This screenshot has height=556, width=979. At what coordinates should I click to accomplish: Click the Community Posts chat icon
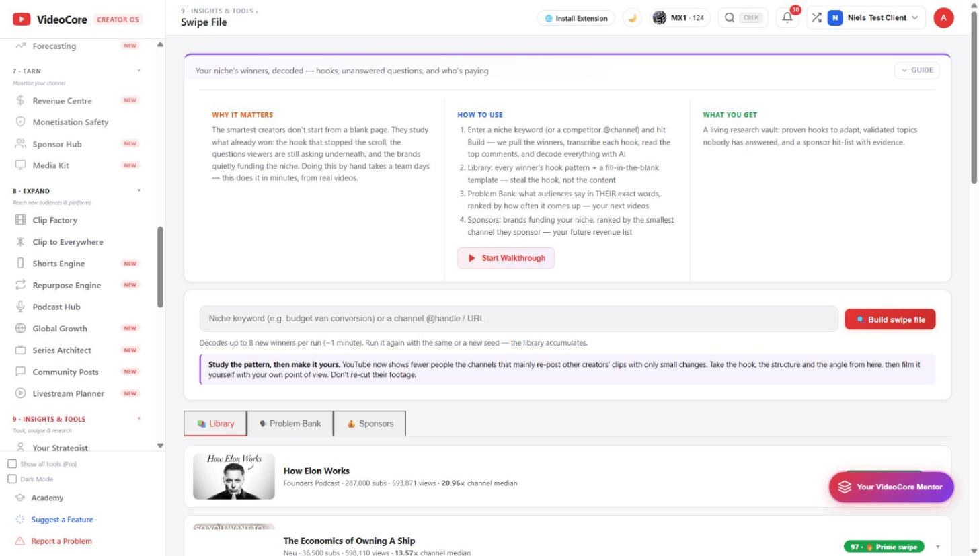click(x=20, y=372)
